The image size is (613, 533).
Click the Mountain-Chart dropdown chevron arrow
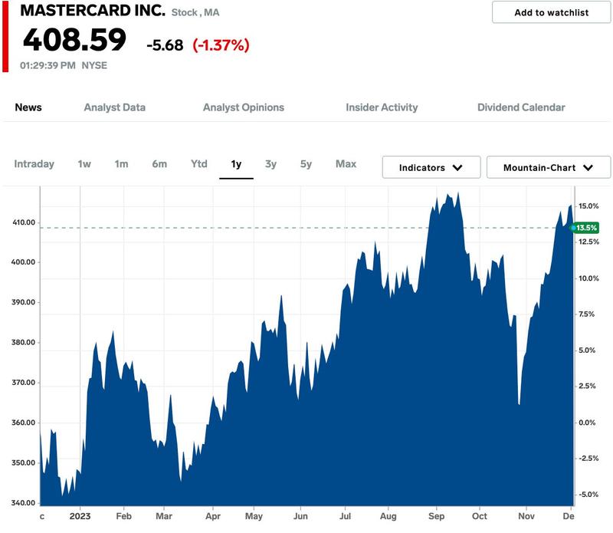pos(588,168)
